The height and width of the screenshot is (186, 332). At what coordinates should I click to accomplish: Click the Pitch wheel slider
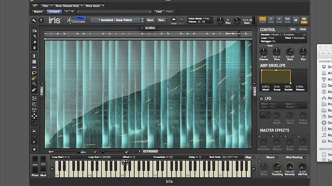click(x=35, y=165)
